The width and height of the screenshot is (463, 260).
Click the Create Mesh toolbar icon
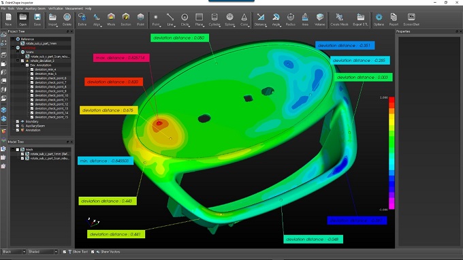(x=339, y=20)
